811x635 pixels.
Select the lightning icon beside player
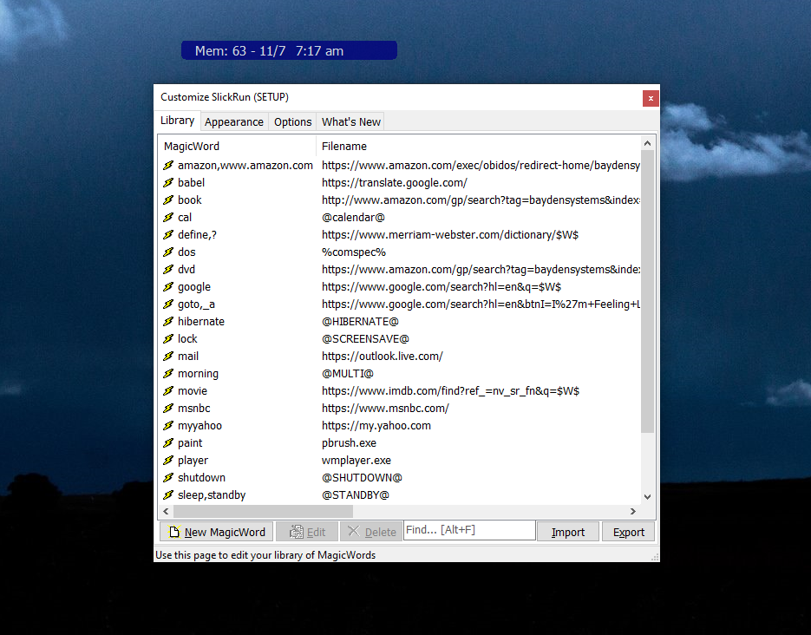(168, 460)
